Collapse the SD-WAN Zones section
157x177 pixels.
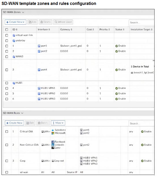click(x=23, y=12)
